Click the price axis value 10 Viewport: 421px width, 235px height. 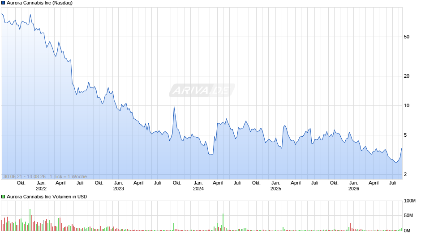[x=407, y=105]
